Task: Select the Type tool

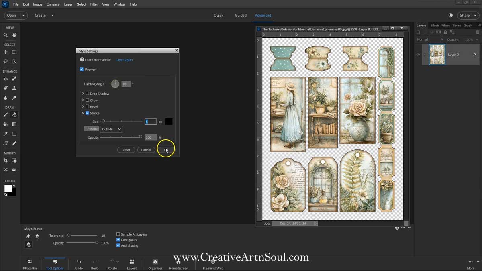Action: point(6,143)
